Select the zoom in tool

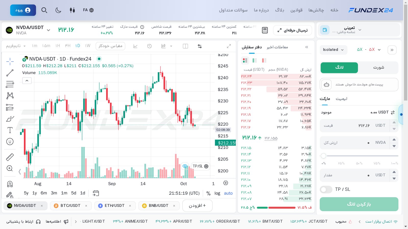pos(10,168)
